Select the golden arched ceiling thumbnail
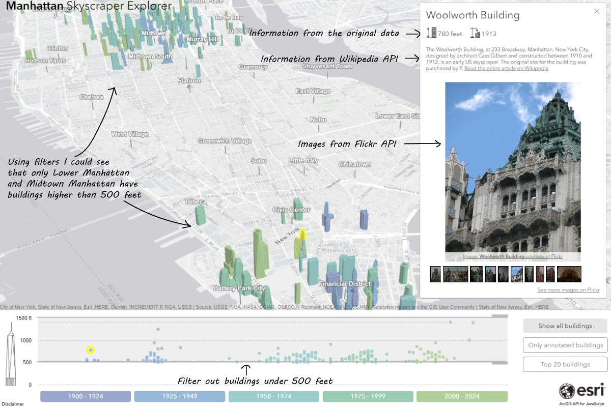 pyautogui.click(x=569, y=274)
